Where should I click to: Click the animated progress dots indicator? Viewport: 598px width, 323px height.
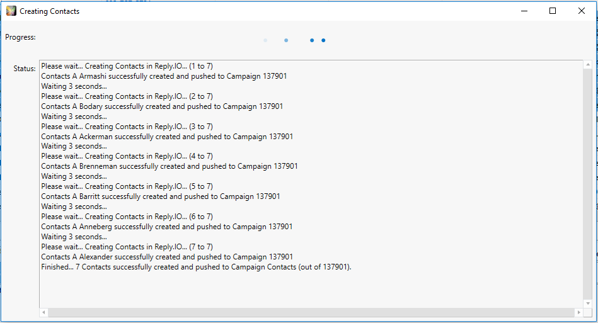tap(294, 40)
